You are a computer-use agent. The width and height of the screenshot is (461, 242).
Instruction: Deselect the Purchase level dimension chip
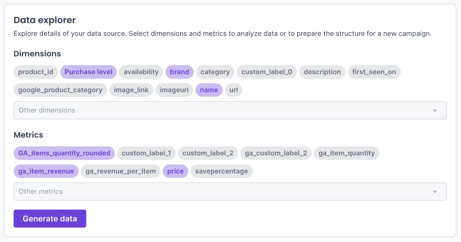point(88,72)
